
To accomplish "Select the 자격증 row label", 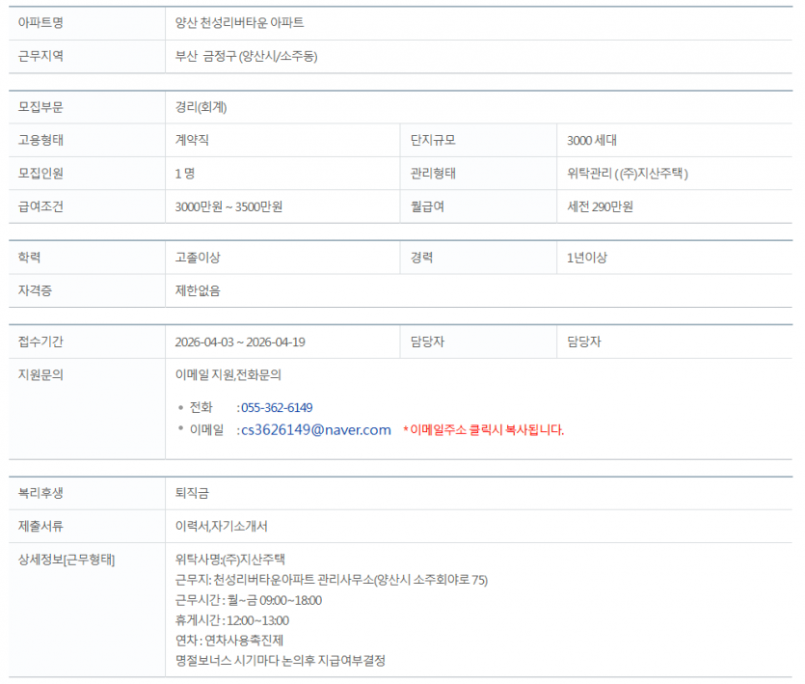I will click(35, 290).
